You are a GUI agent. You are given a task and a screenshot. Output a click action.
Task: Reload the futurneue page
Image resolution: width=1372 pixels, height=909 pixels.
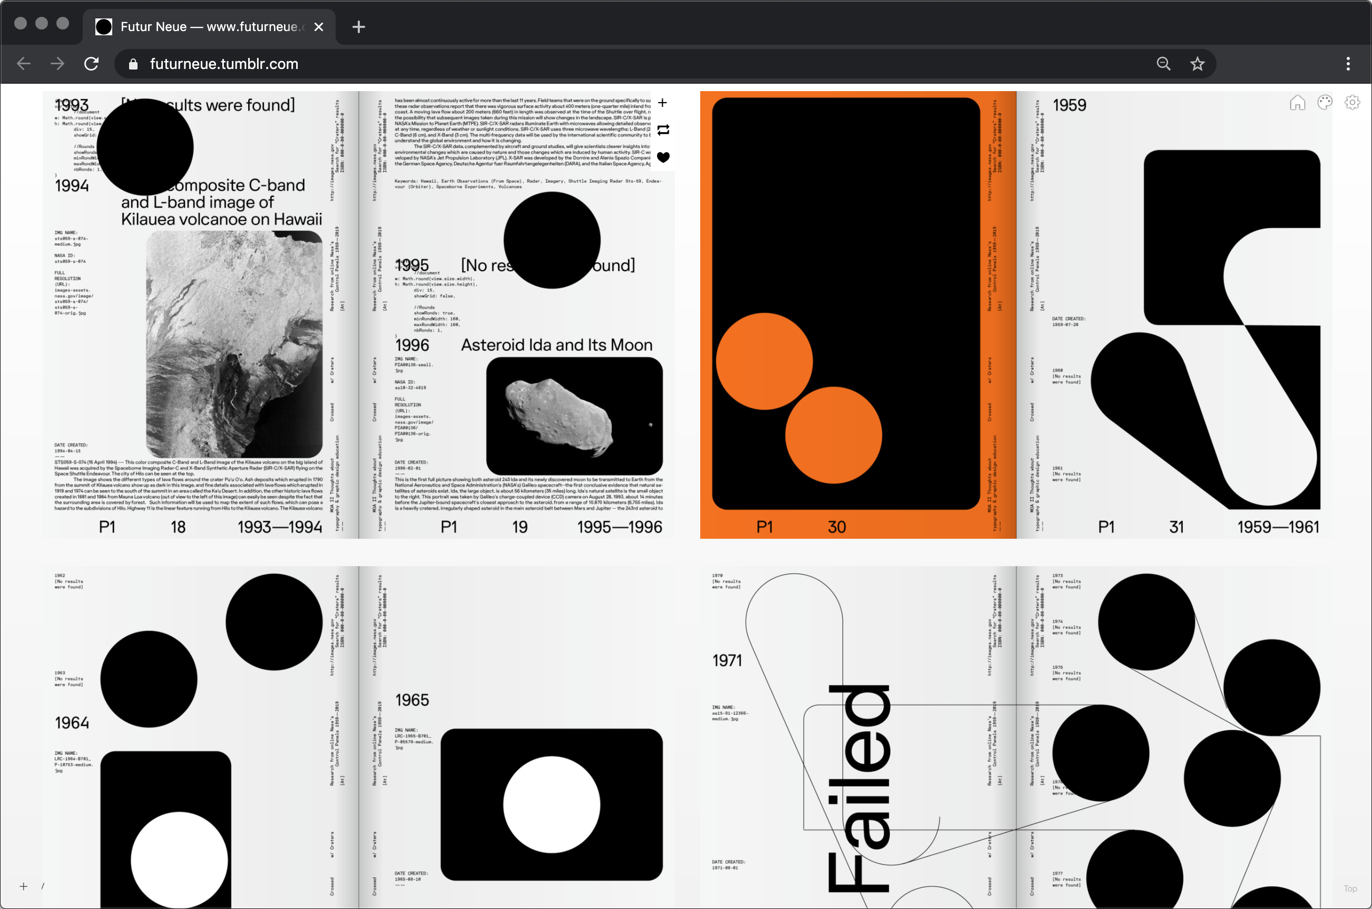[x=92, y=64]
